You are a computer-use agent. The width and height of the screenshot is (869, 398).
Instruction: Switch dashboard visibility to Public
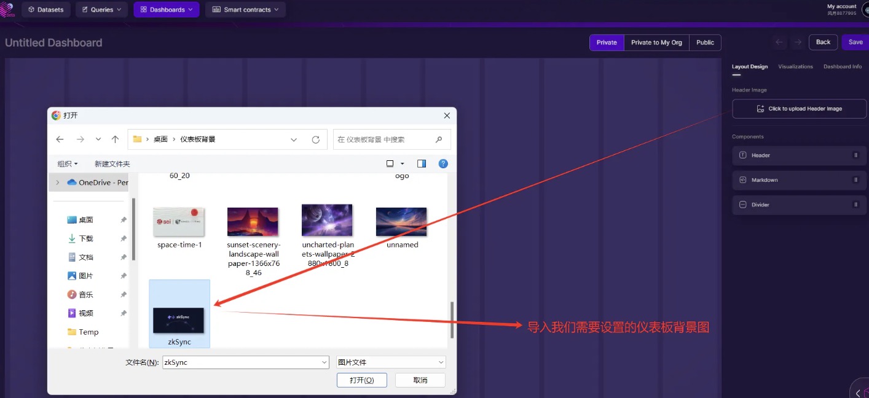click(x=705, y=42)
